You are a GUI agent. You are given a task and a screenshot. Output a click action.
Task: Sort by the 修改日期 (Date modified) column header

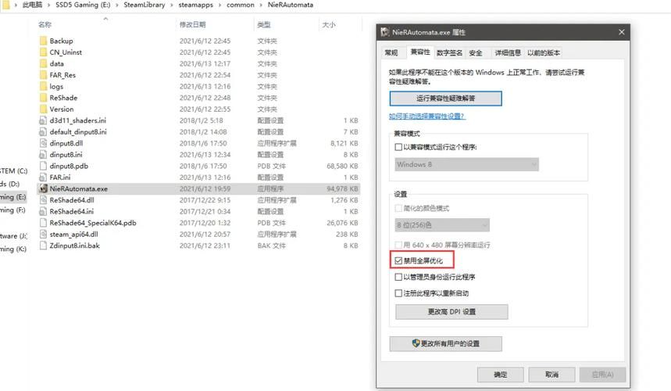tap(193, 25)
